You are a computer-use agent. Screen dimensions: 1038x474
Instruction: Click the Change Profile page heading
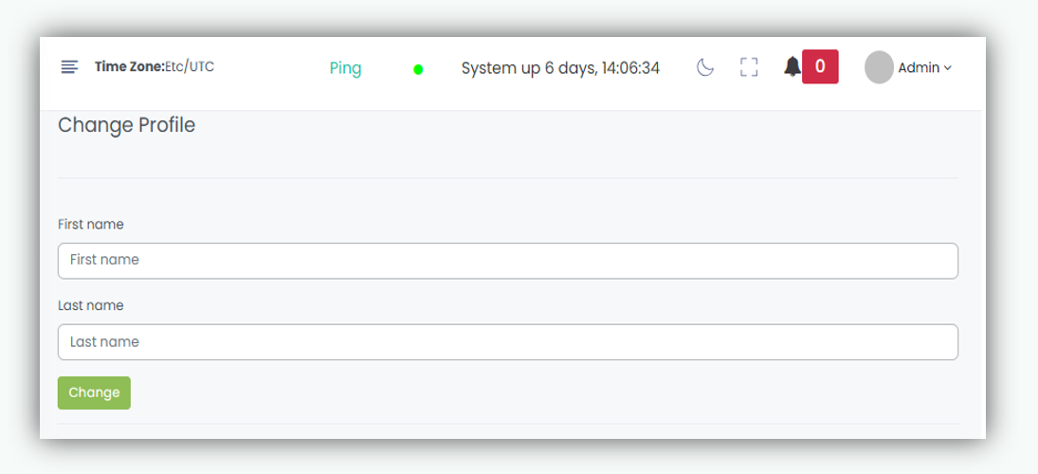126,125
